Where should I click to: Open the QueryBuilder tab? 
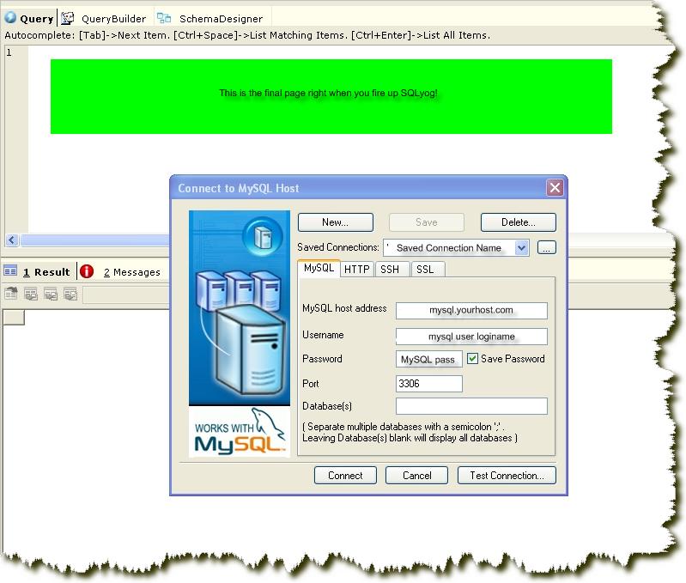tap(105, 18)
